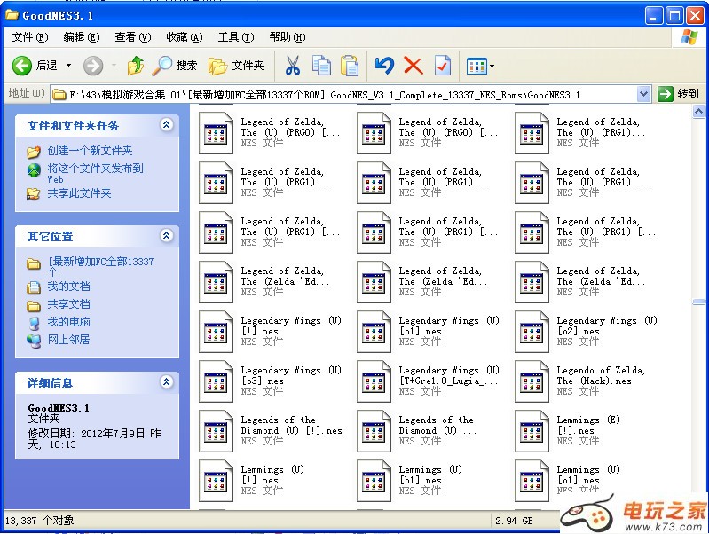This screenshot has width=709, height=534.
Task: Open the Search (搜索) pane
Action: (175, 66)
